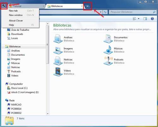Open the Documentos library icon
Image resolution: width=158 pixels, height=127 pixels.
[108, 39]
